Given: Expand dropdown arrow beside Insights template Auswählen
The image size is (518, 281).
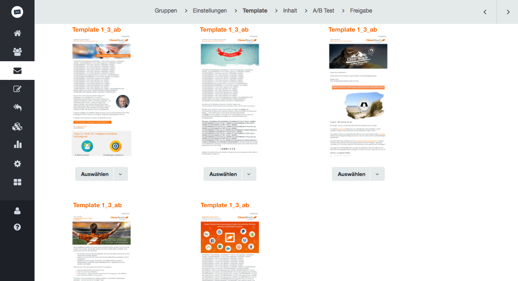Looking at the screenshot, I should (x=121, y=174).
